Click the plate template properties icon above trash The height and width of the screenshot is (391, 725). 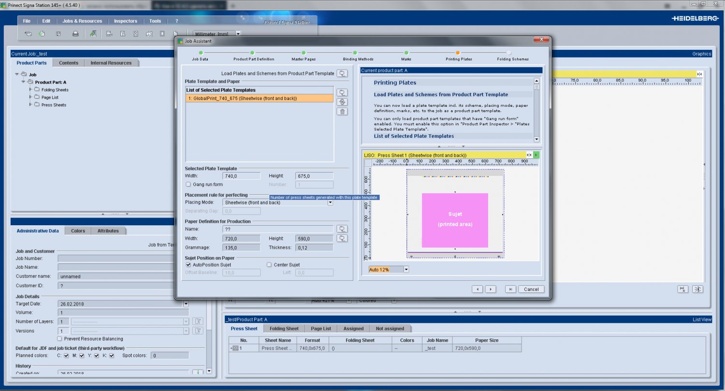click(342, 102)
